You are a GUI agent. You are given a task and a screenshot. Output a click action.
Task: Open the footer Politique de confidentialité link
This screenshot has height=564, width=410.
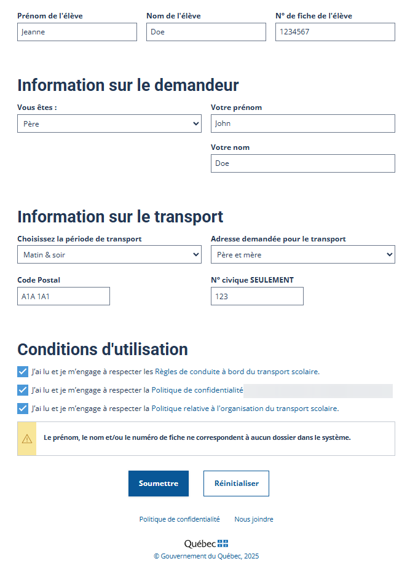pos(179,519)
